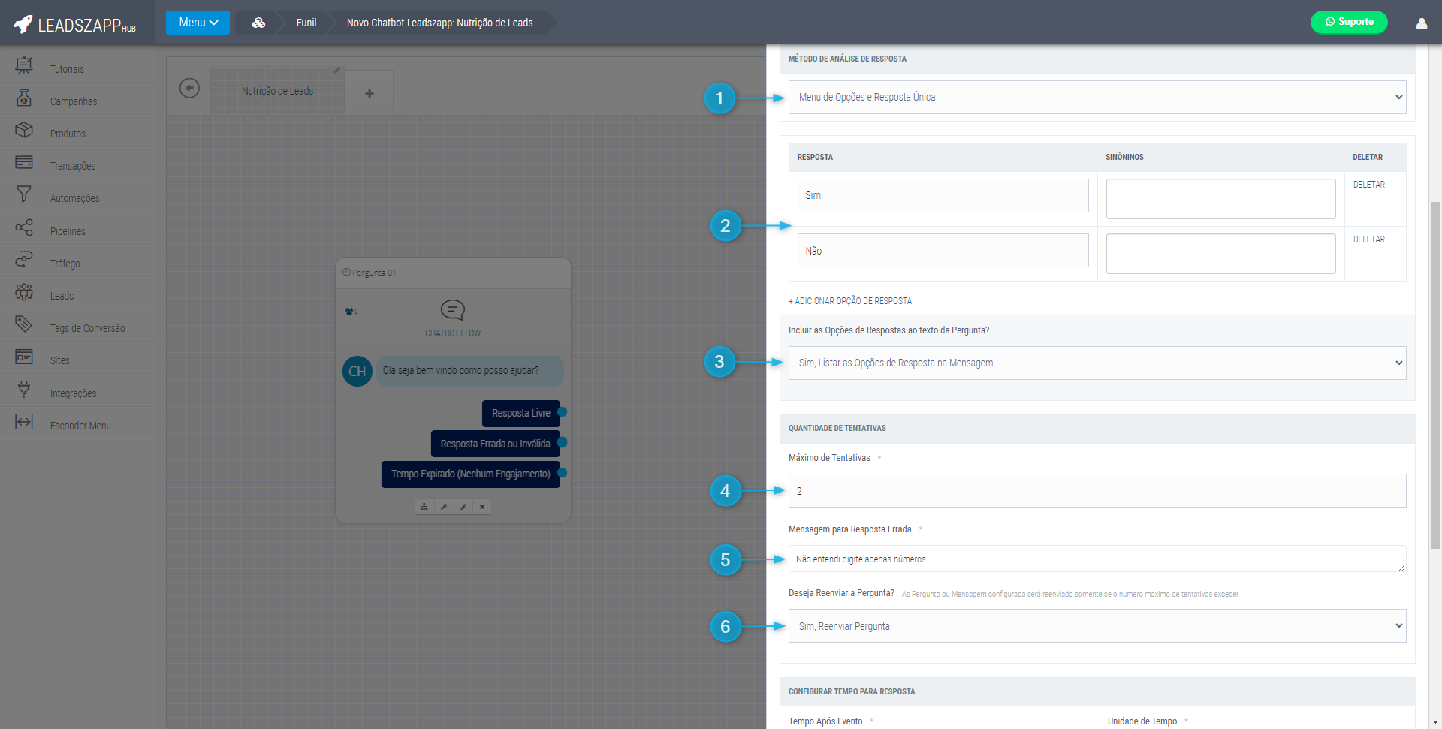Open the blue Menu dropdown button

198,23
